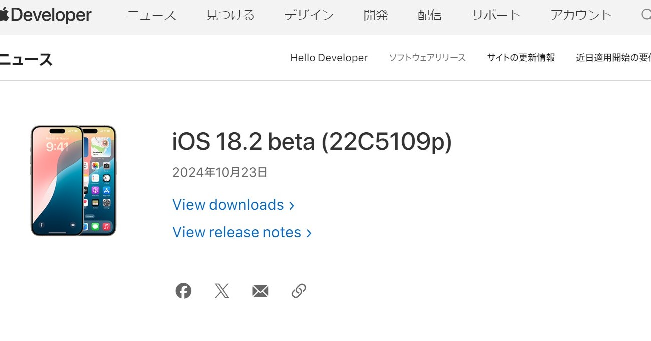Open the サポート navigation entry
The width and height of the screenshot is (651, 341).
coord(495,15)
